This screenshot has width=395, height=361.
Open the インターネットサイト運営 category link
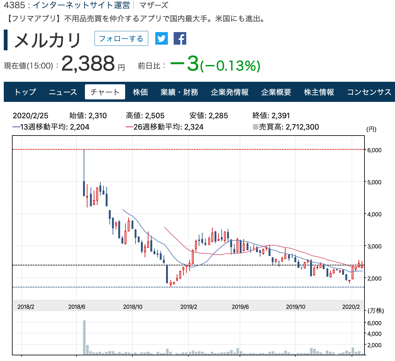point(81,5)
